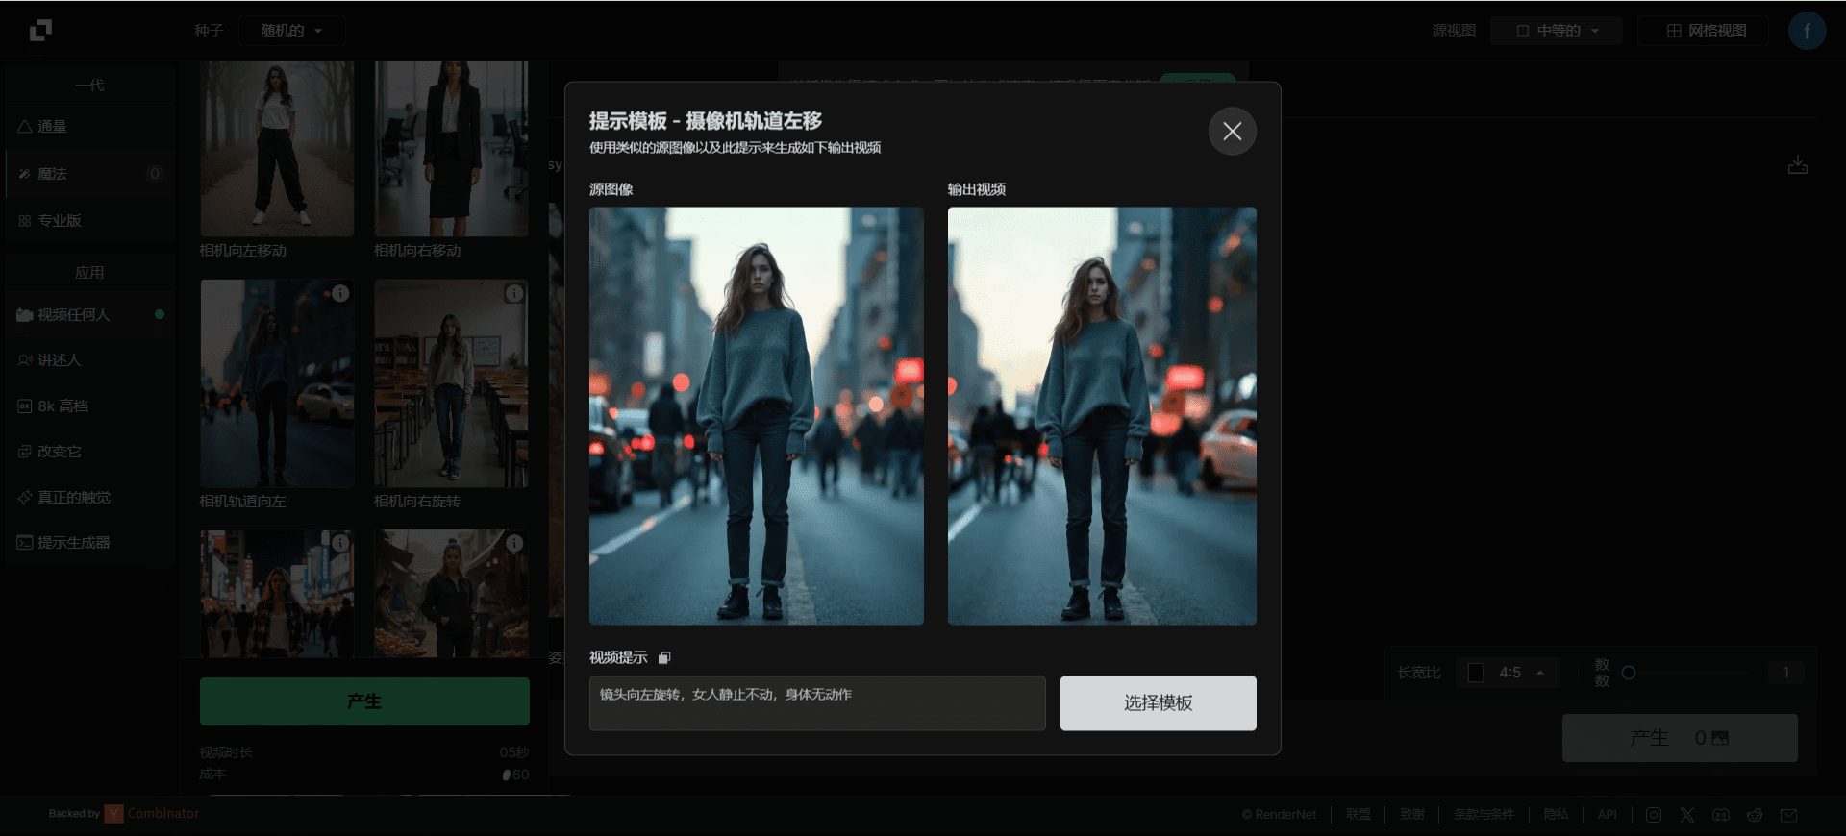Open 真正的触觉 app
The height and width of the screenshot is (836, 1846).
point(90,498)
